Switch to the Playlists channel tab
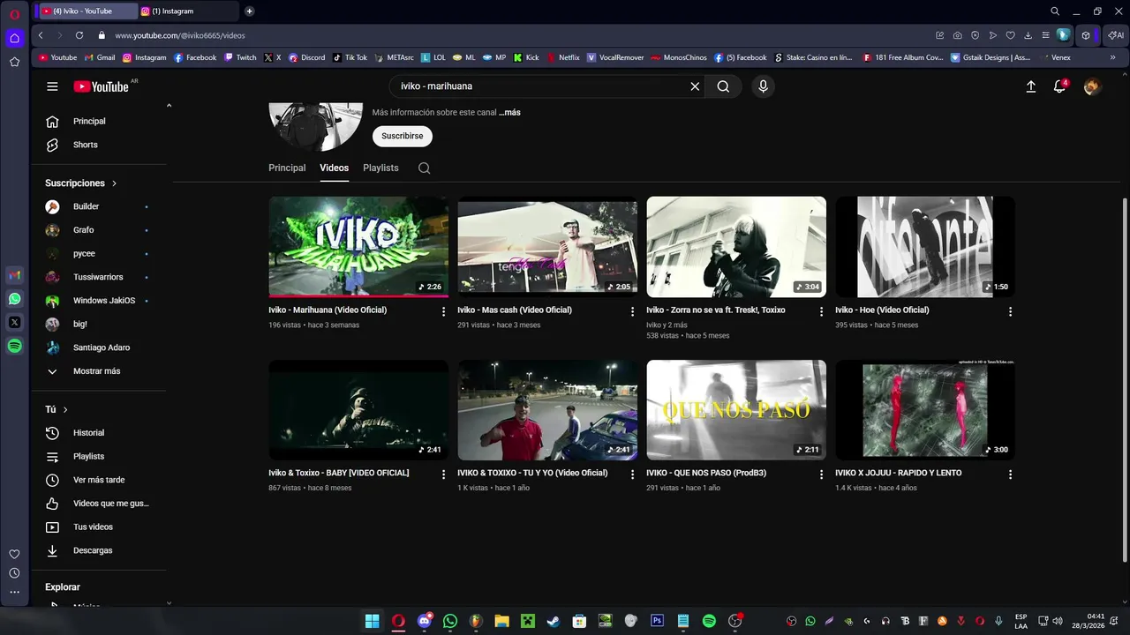1130x635 pixels. pyautogui.click(x=380, y=168)
